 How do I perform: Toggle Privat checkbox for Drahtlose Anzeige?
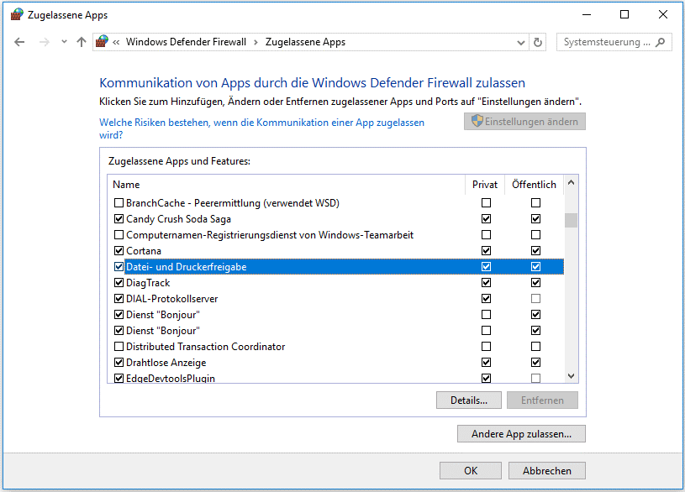click(487, 363)
